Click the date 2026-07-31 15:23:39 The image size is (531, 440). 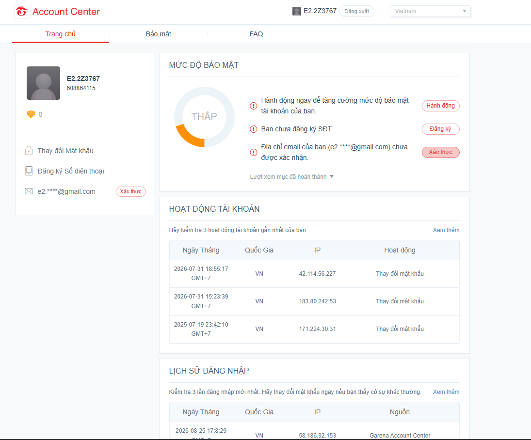pyautogui.click(x=201, y=297)
